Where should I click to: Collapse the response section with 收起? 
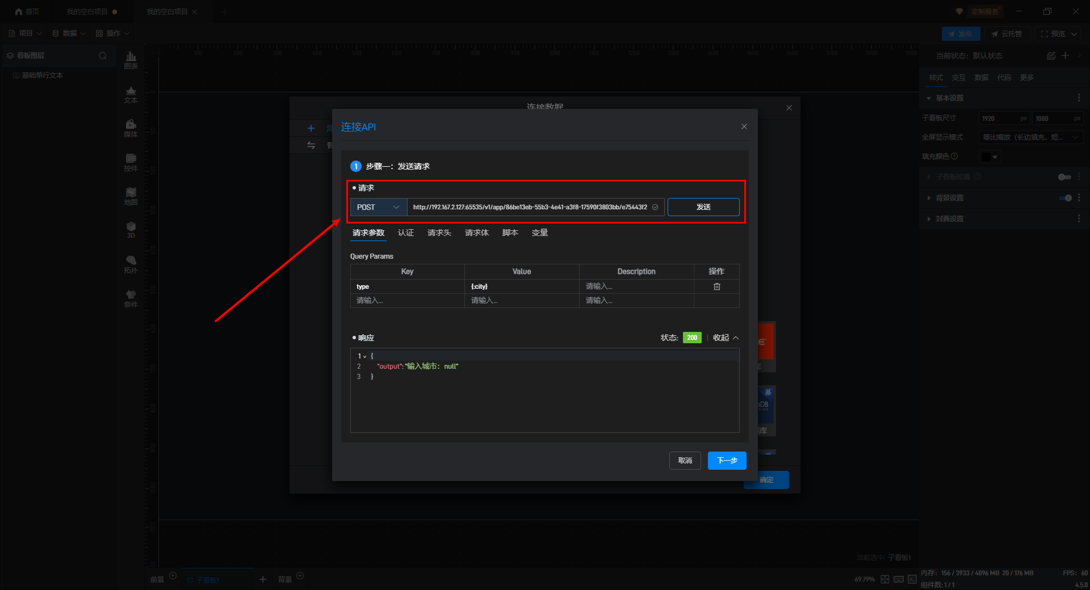pos(726,338)
